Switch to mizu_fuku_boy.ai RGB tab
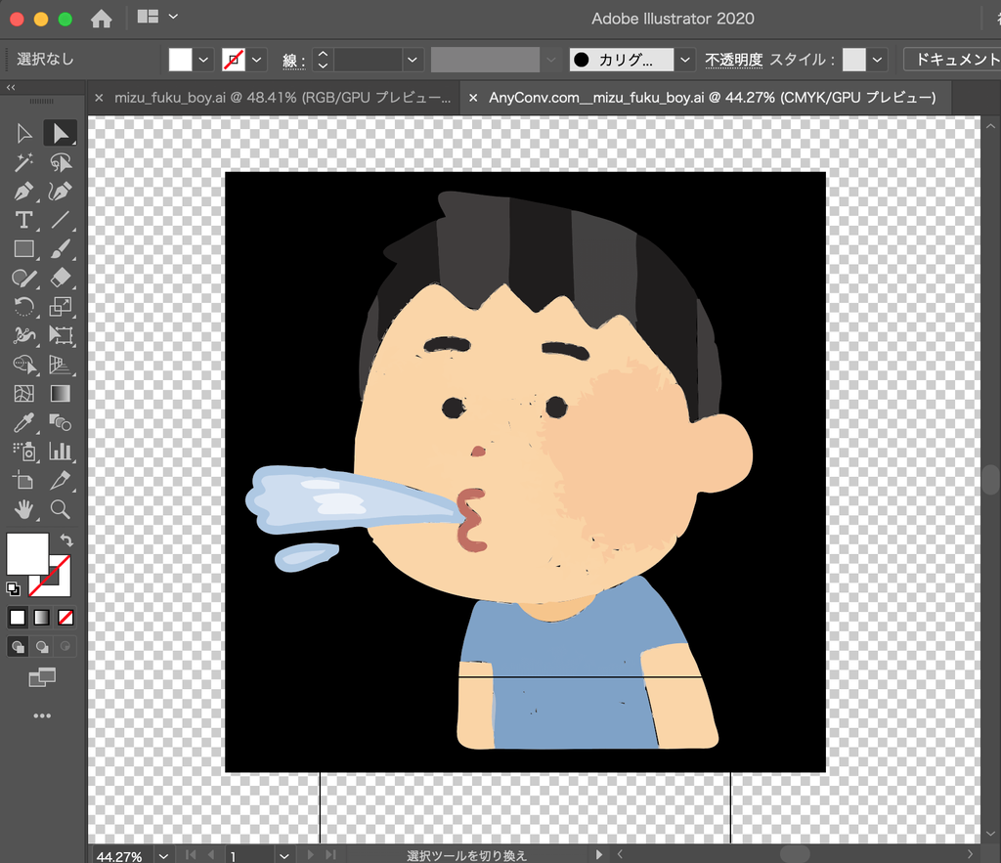Image resolution: width=1001 pixels, height=863 pixels. [x=283, y=98]
